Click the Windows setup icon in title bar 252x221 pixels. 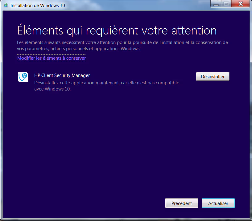coord(6,5)
